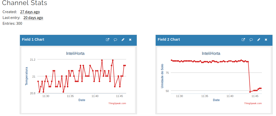The image size is (276, 116).
Task: Click the Umidade do Solo y-axis label
Action: (162, 76)
